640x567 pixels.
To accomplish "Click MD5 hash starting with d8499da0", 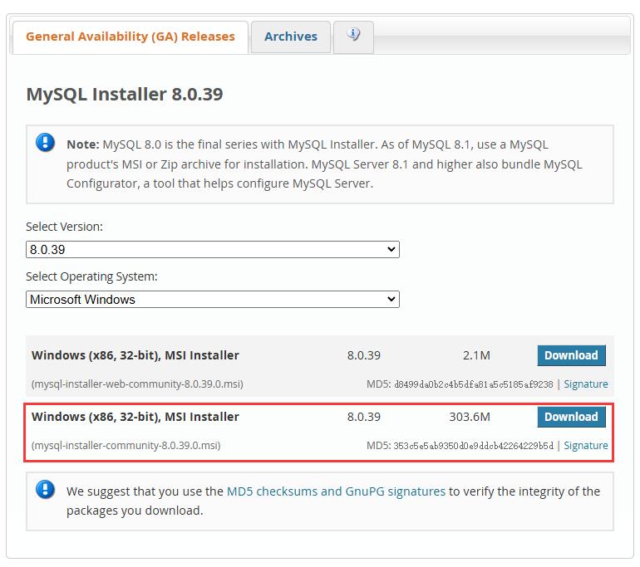I will tap(474, 384).
